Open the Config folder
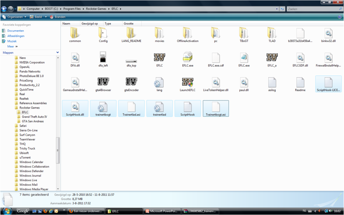This screenshot has width=344, height=215. click(103, 35)
